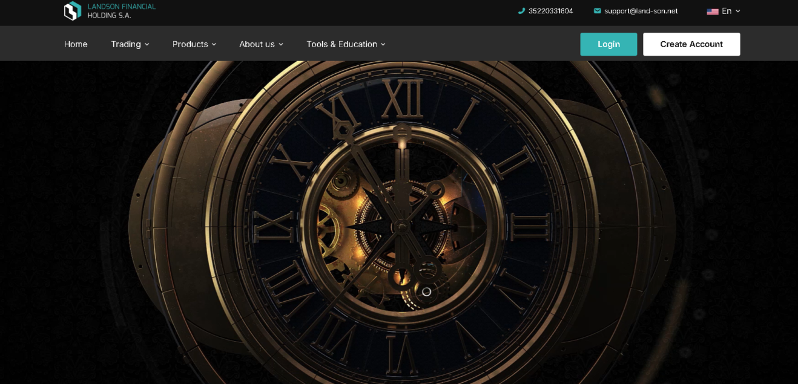Click the chevron beside Products

pos(214,45)
